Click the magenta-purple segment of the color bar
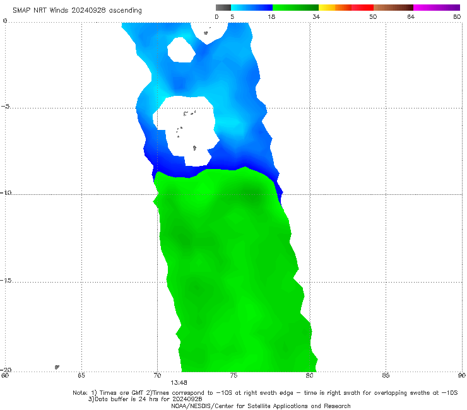This screenshot has height=410, width=467. coord(437,8)
